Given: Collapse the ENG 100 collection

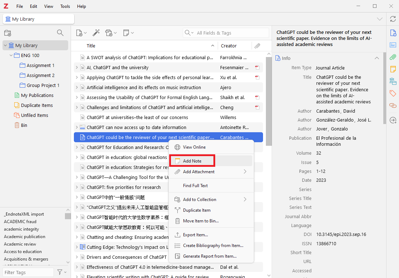Looking at the screenshot, I should click(11, 56).
